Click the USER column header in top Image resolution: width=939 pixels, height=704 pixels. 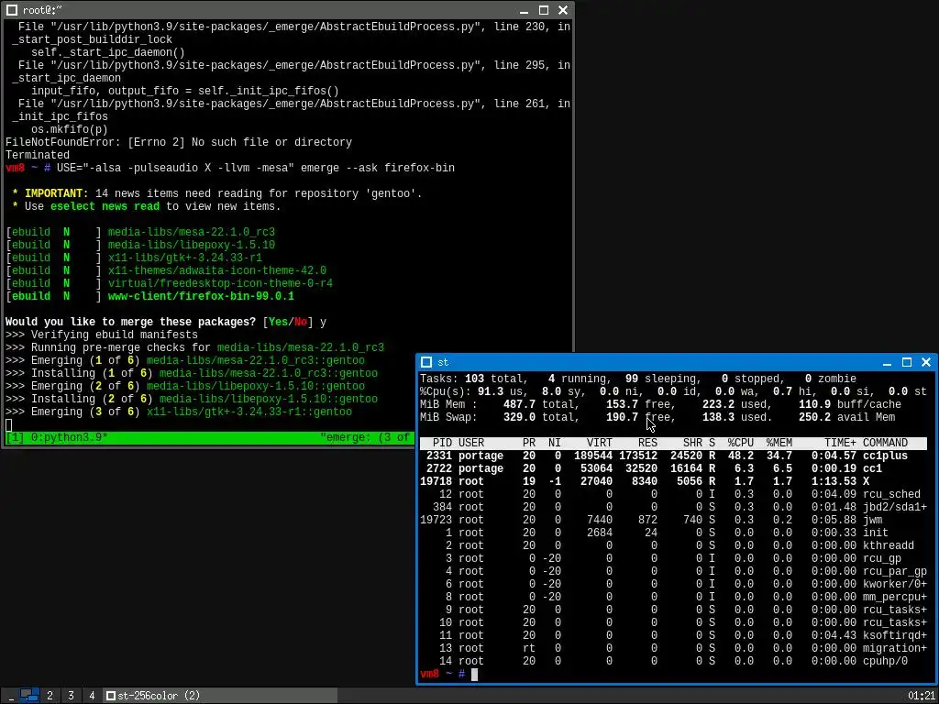(x=471, y=443)
